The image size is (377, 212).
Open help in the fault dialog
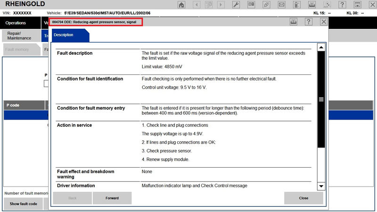coord(309,22)
